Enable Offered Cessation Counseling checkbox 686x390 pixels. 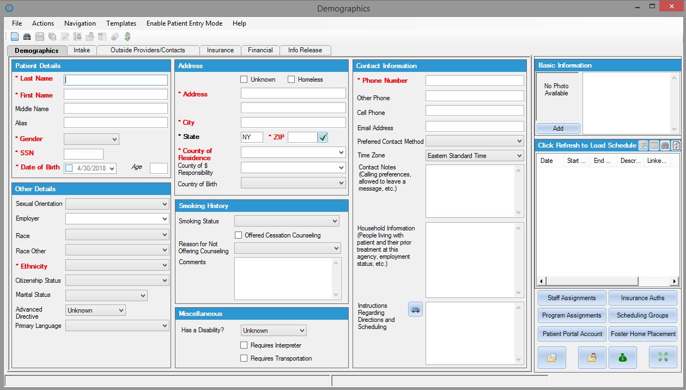tap(238, 235)
